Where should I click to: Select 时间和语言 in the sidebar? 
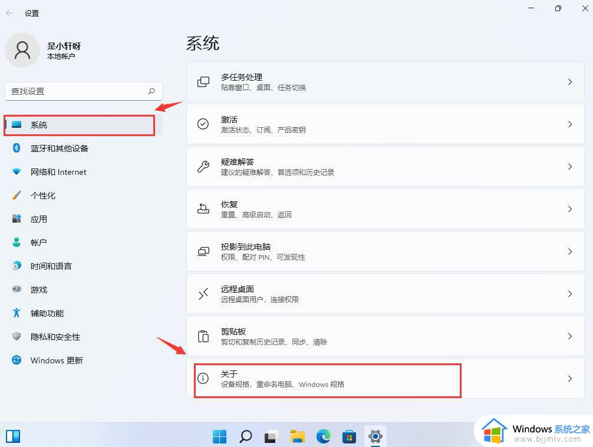(83, 266)
